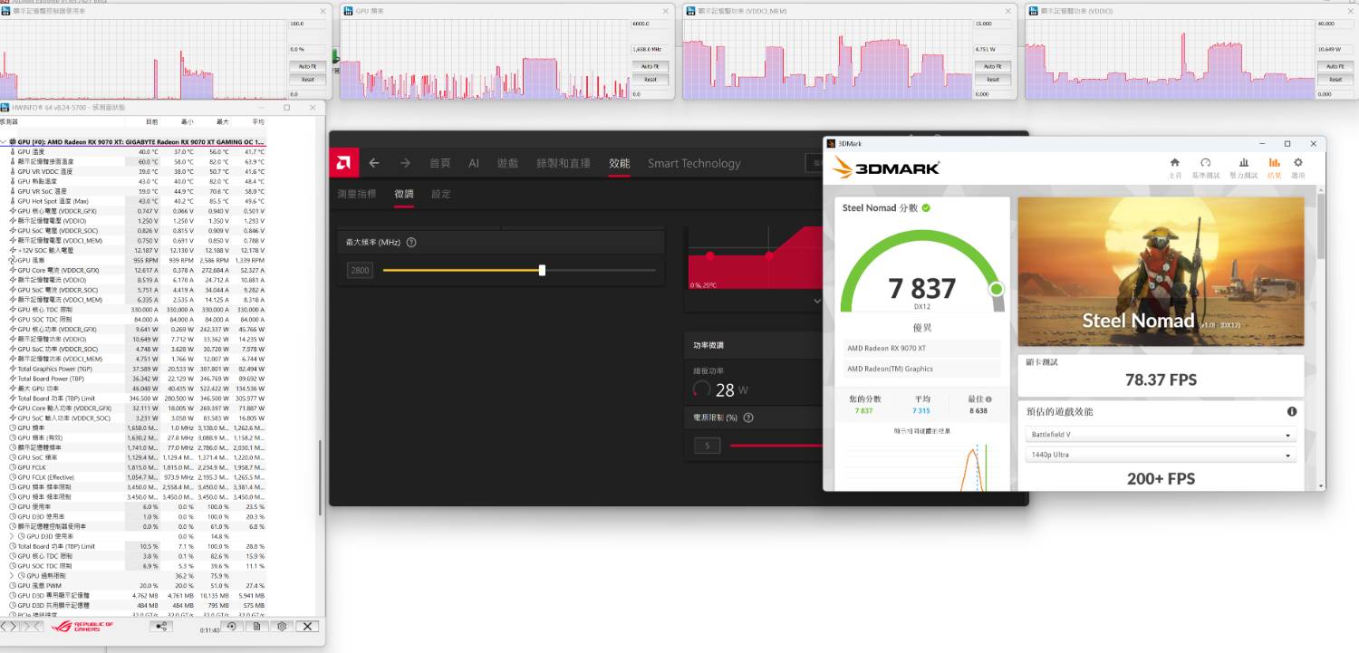The width and height of the screenshot is (1359, 653).
Task: Click Republic of Gamers logo in HWiNFO
Action: 82,626
